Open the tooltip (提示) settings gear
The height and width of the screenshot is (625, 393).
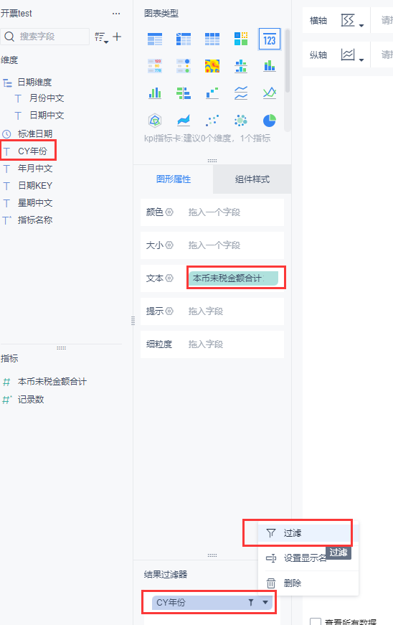170,311
